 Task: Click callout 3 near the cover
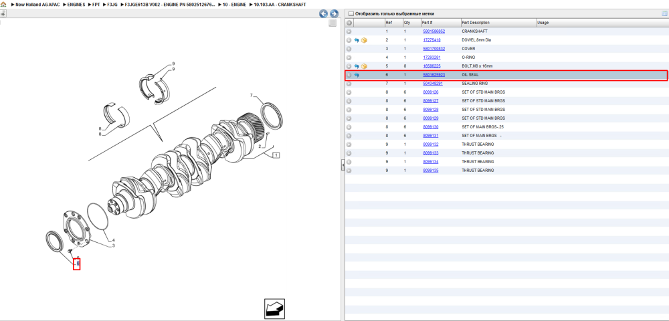(113, 245)
